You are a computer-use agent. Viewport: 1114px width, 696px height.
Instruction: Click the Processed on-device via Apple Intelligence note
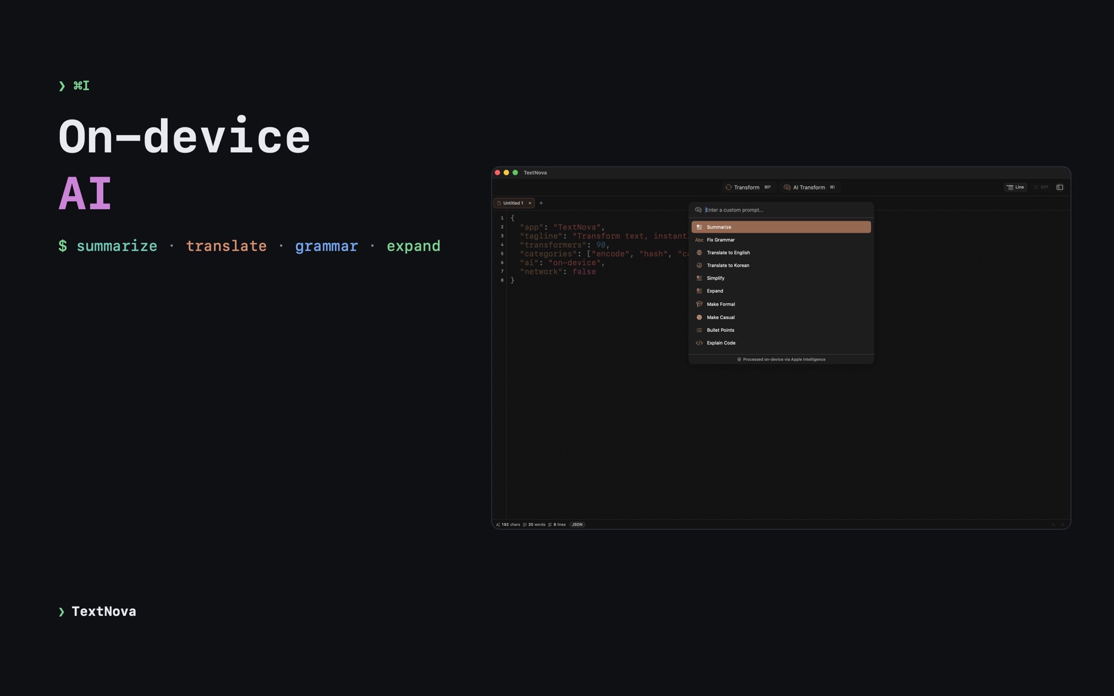coord(781,359)
